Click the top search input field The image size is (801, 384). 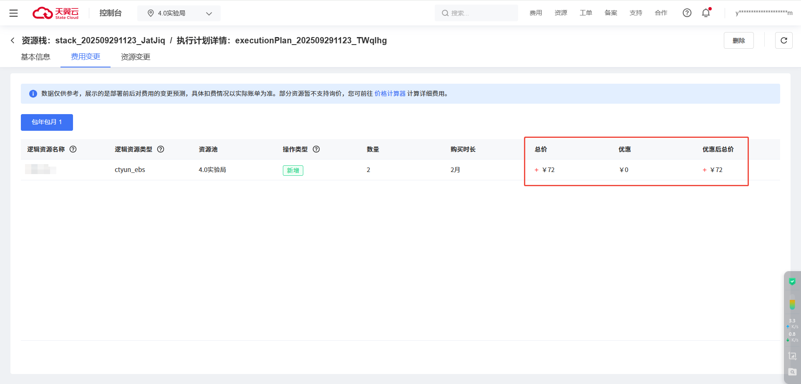click(476, 13)
